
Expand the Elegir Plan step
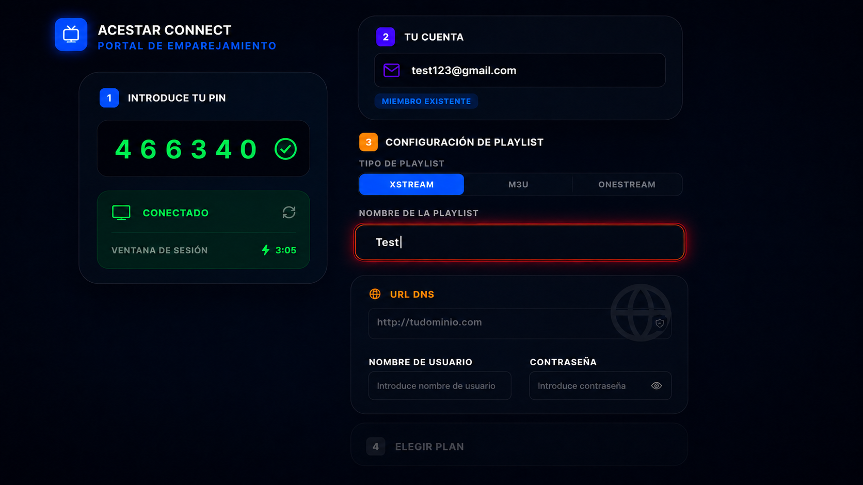pyautogui.click(x=519, y=446)
